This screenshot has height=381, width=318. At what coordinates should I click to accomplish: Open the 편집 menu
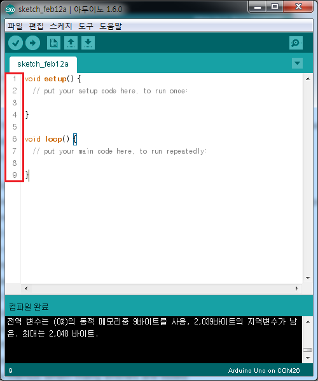(x=36, y=26)
